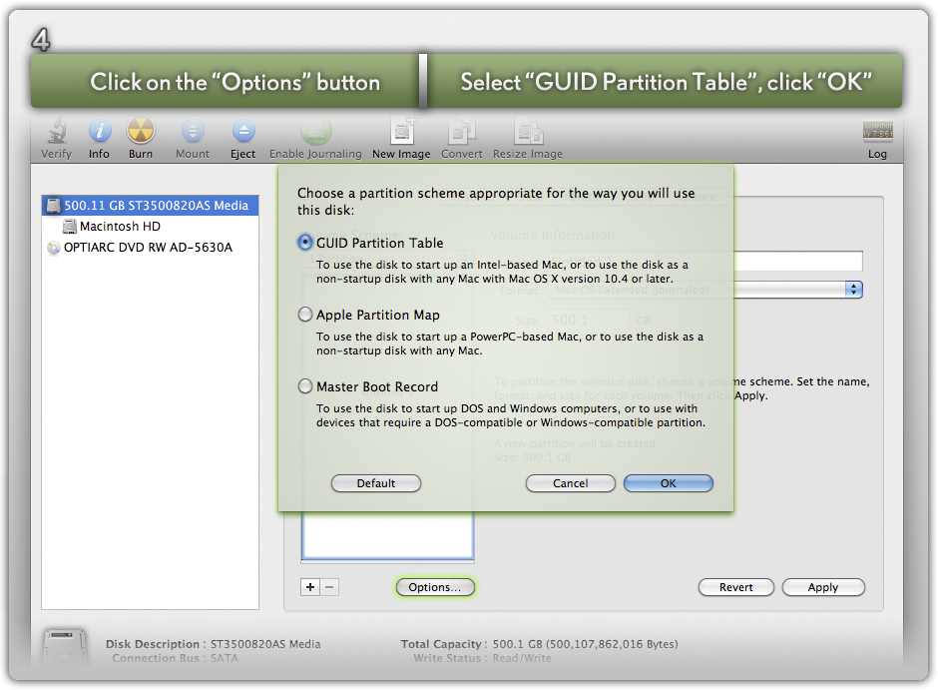Click the Revert button
Screen dimensions: 938x690
[736, 588]
